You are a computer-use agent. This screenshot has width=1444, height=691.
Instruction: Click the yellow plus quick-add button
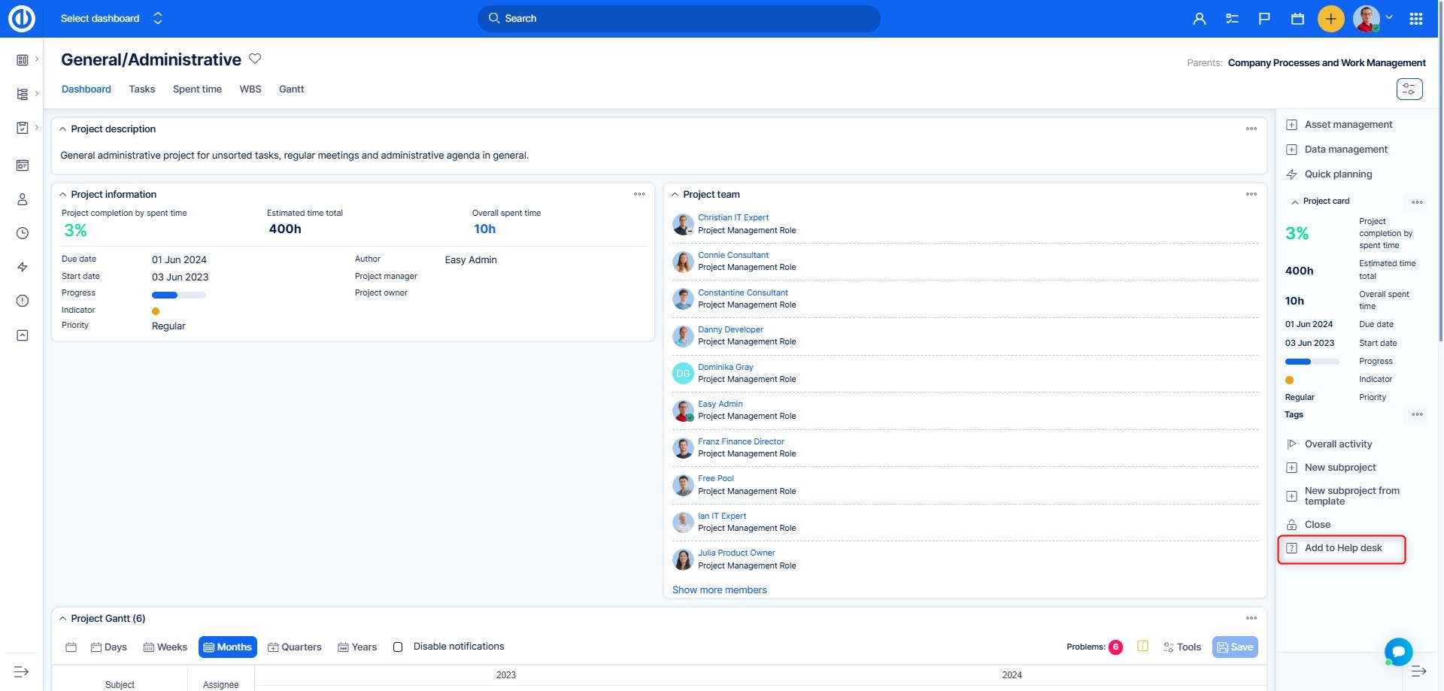coord(1330,19)
